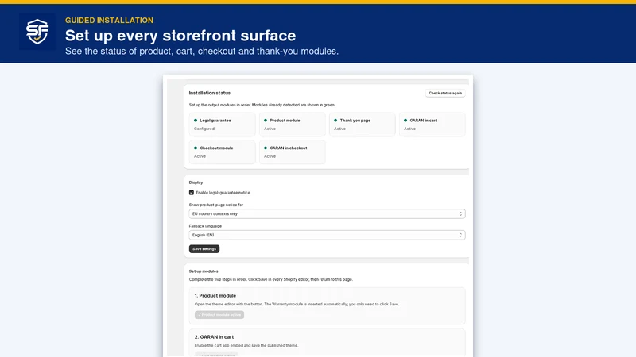This screenshot has height=357, width=636.
Task: Select the GARAN in checkout status card
Action: point(292,152)
